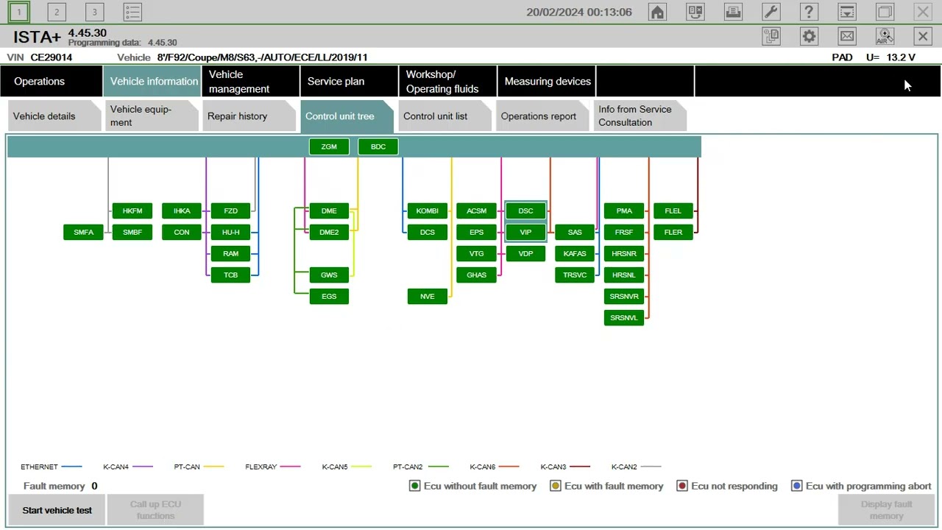The width and height of the screenshot is (942, 530).
Task: Click the Ecu not responding indicator
Action: 682,486
